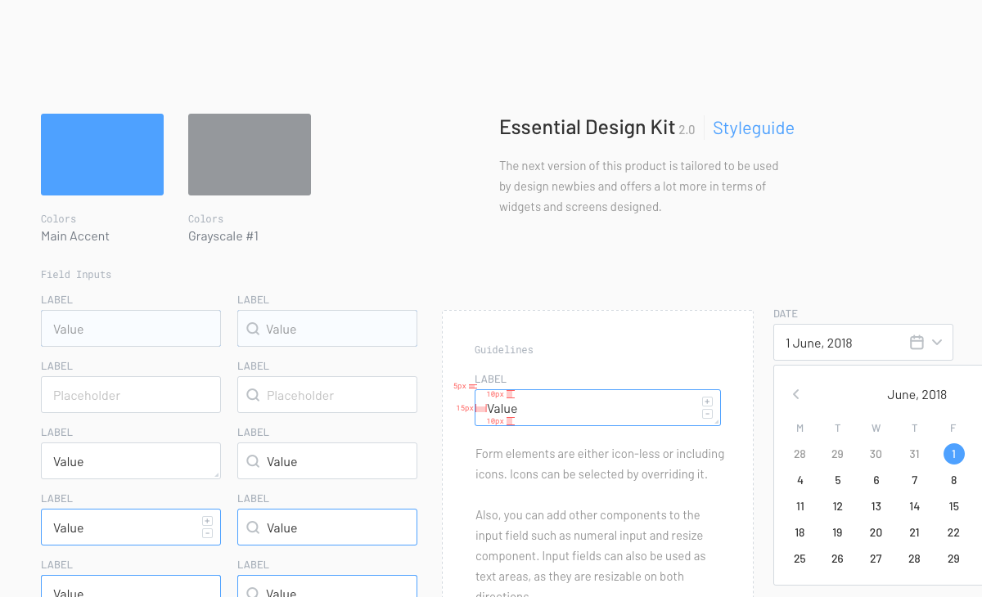Click the magnifier icon in the top Value search field
The width and height of the screenshot is (982, 597).
(255, 329)
